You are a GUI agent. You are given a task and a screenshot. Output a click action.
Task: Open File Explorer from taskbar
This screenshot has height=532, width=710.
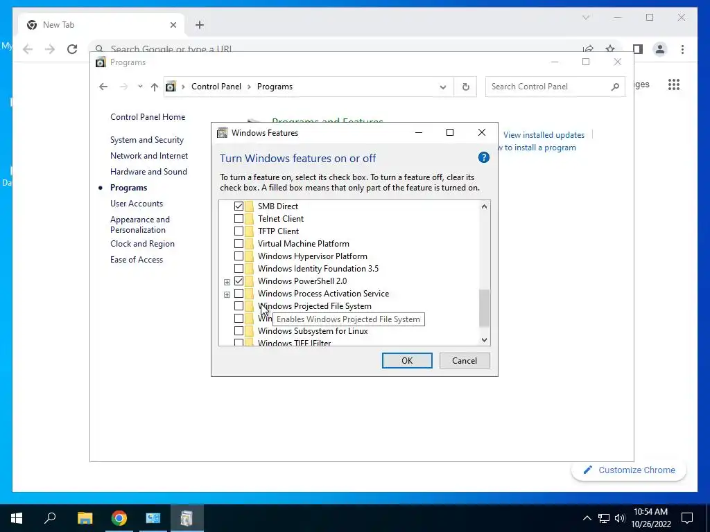85,518
